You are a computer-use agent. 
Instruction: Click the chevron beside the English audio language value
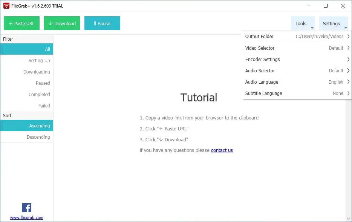(x=348, y=82)
